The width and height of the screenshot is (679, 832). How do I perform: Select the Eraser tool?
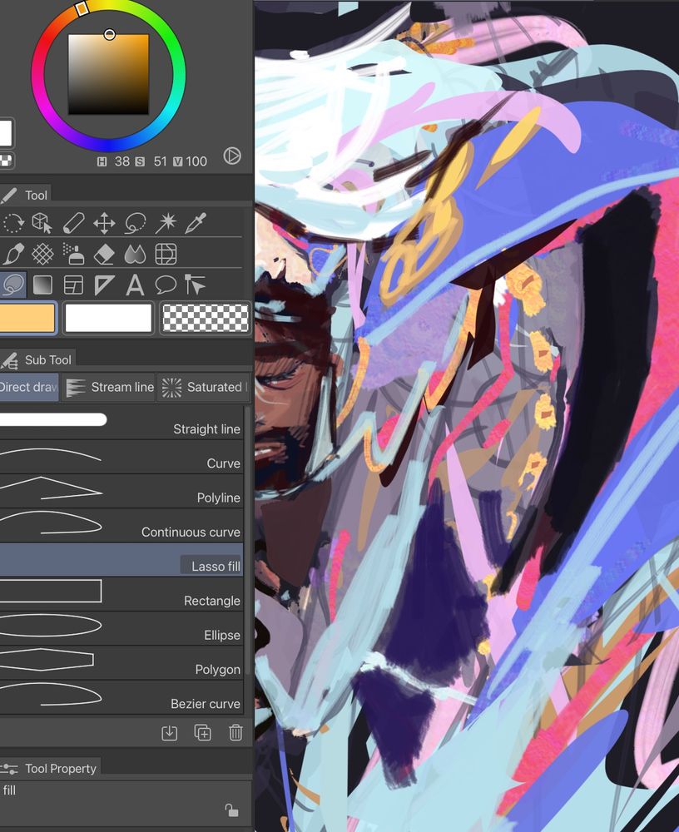[x=104, y=254]
